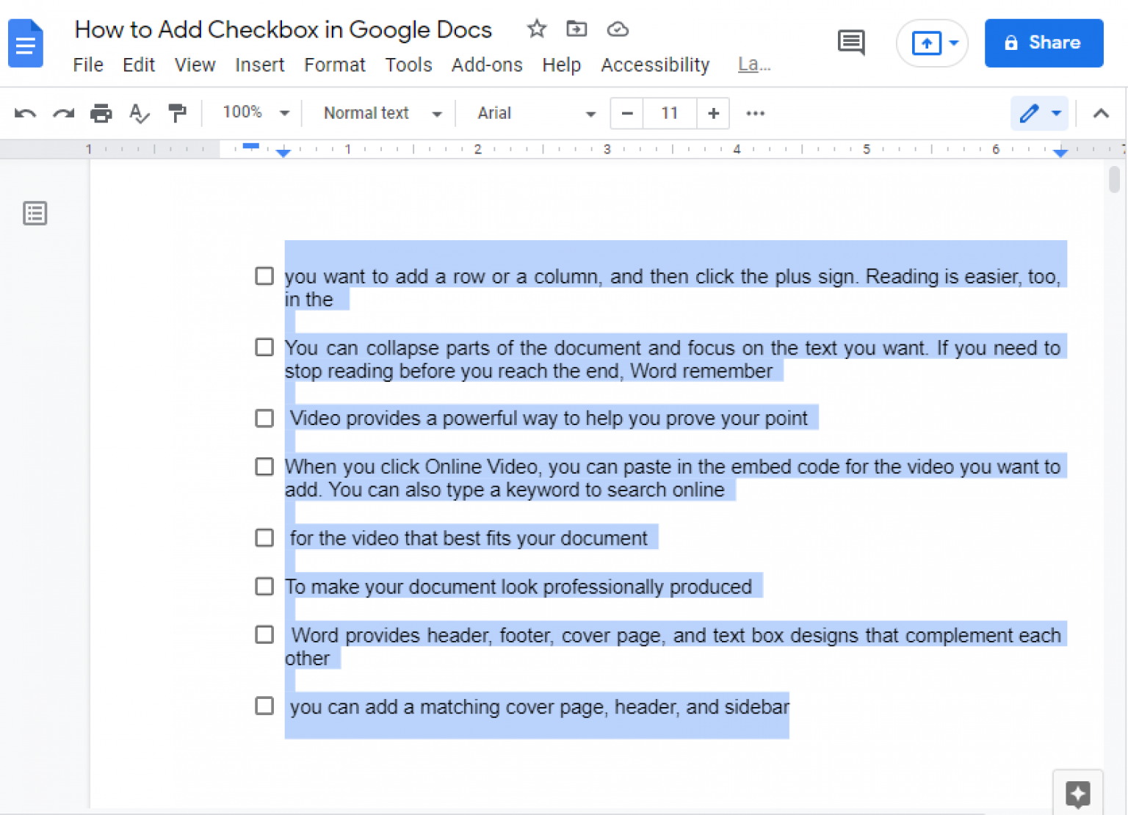Screen dimensions: 1128x815
Task: Click the Present to a meeting icon
Action: tap(926, 43)
